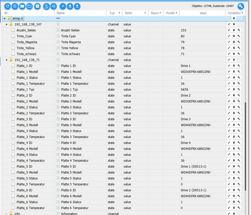Delete the snmp.0 folder via trash icon

(x=234, y=18)
